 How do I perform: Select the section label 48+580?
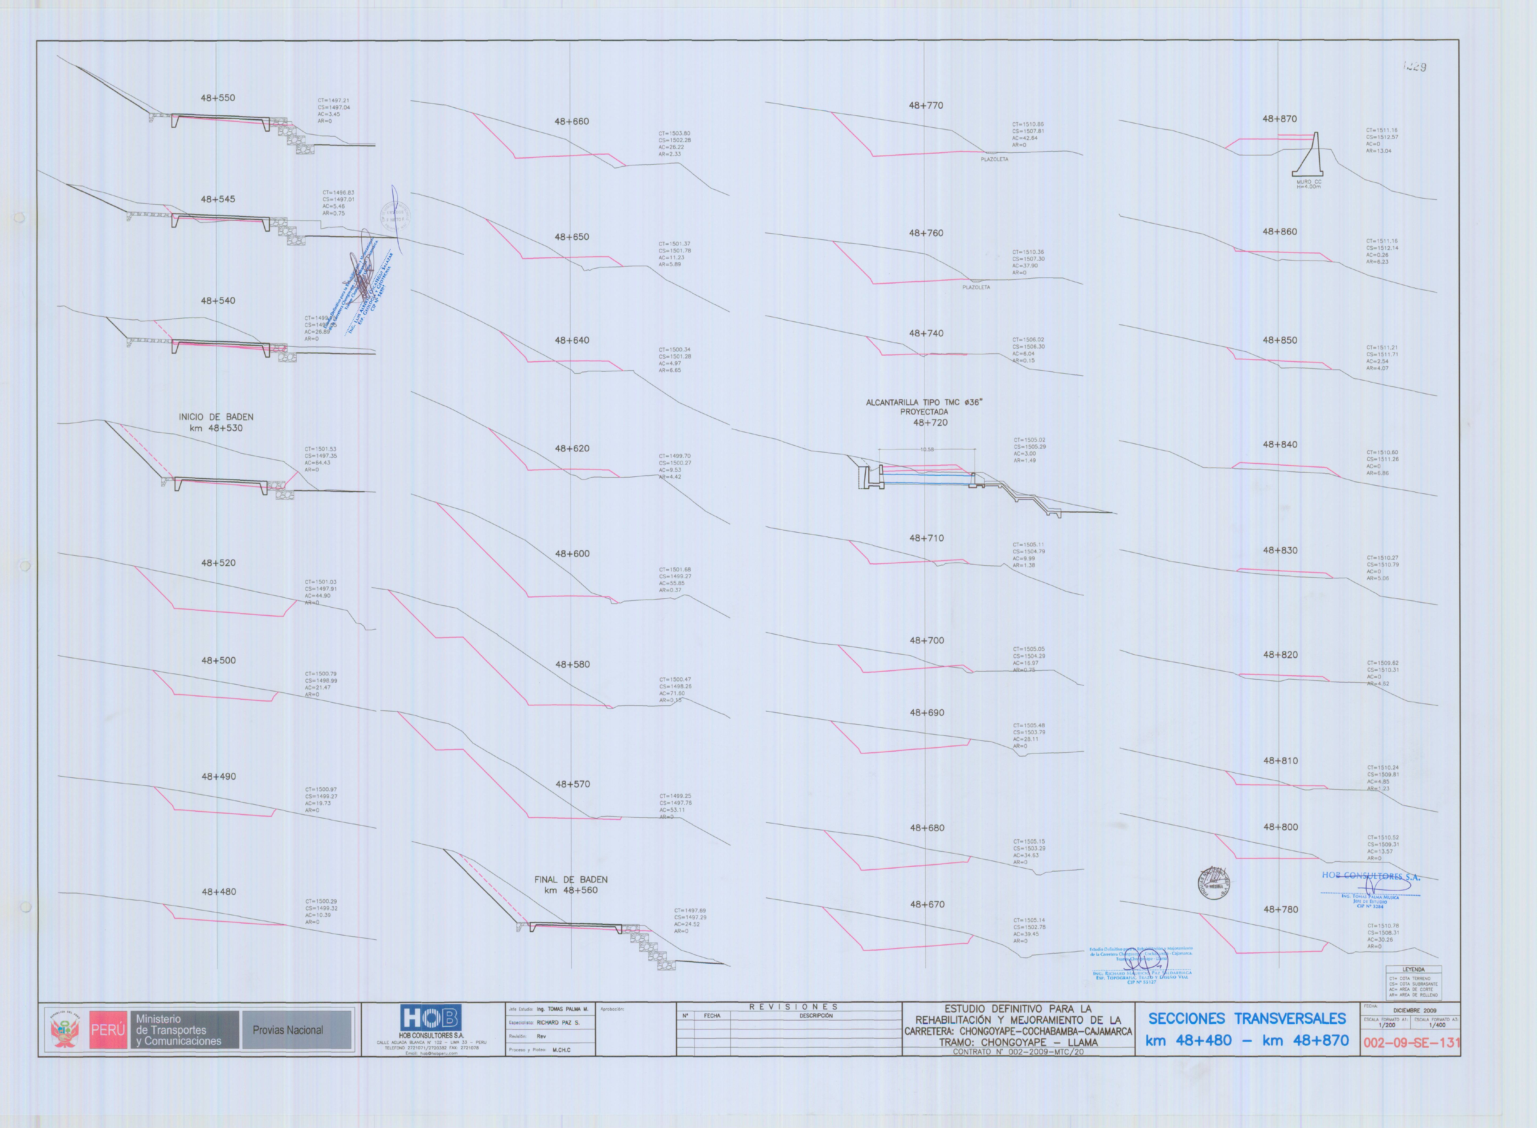point(572,664)
